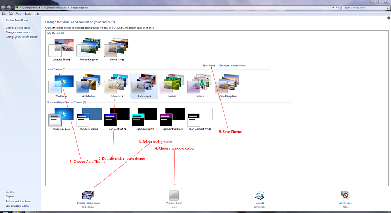Open the Tools menu
Image resolution: width=391 pixels, height=213 pixels.
click(28, 14)
